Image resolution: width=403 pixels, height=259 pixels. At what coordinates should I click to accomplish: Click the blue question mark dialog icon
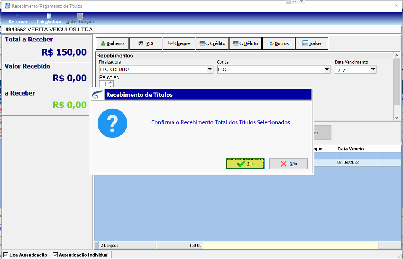tap(112, 123)
